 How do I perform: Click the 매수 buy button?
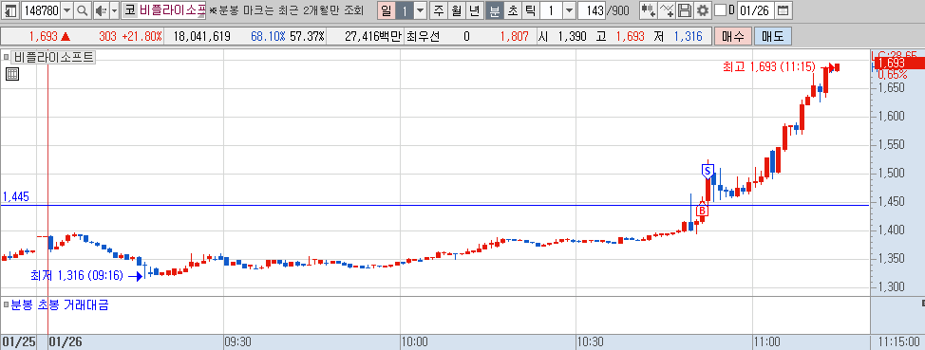point(732,37)
